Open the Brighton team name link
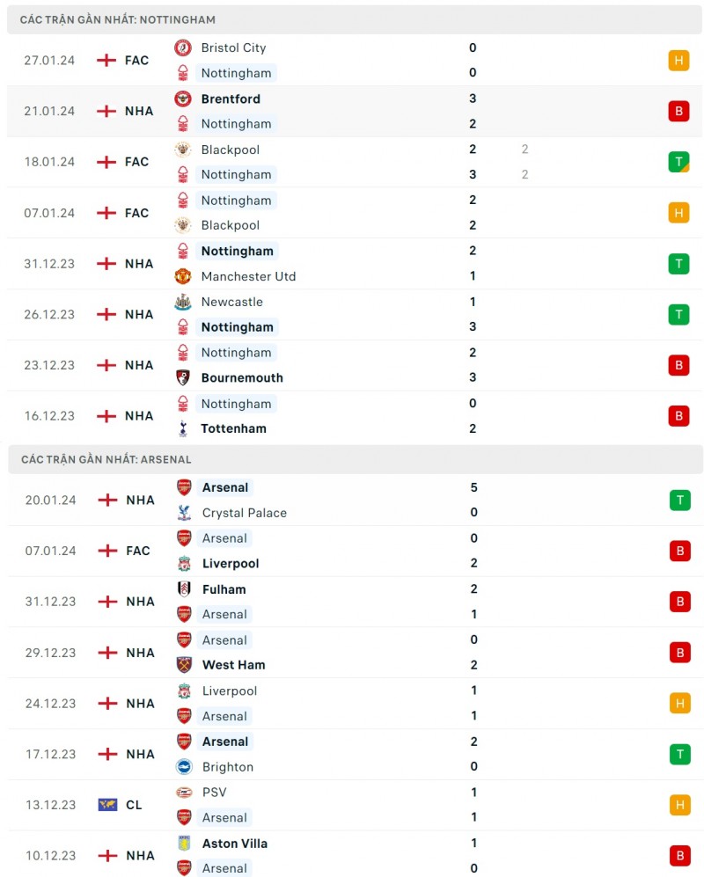 [227, 767]
